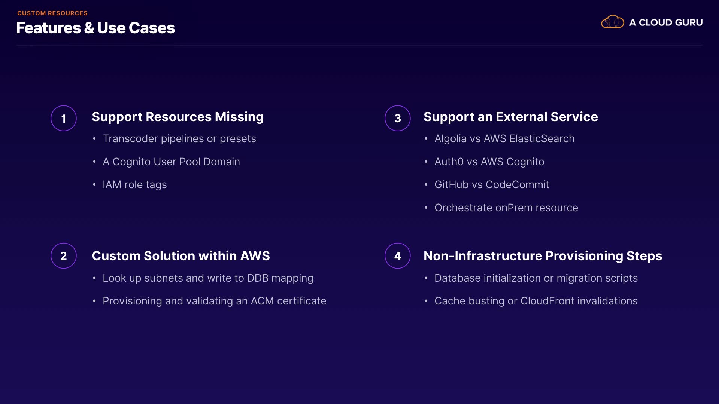Click the numbered circle 3 icon
Image resolution: width=719 pixels, height=404 pixels.
[398, 118]
